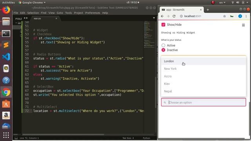
Task: Open Amazon launcher in the dock
Action: (6, 116)
